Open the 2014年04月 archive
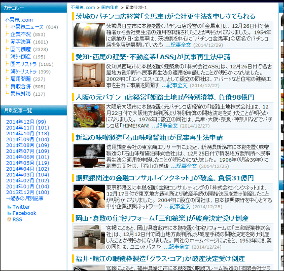This screenshot has height=271, width=284. coord(27,169)
